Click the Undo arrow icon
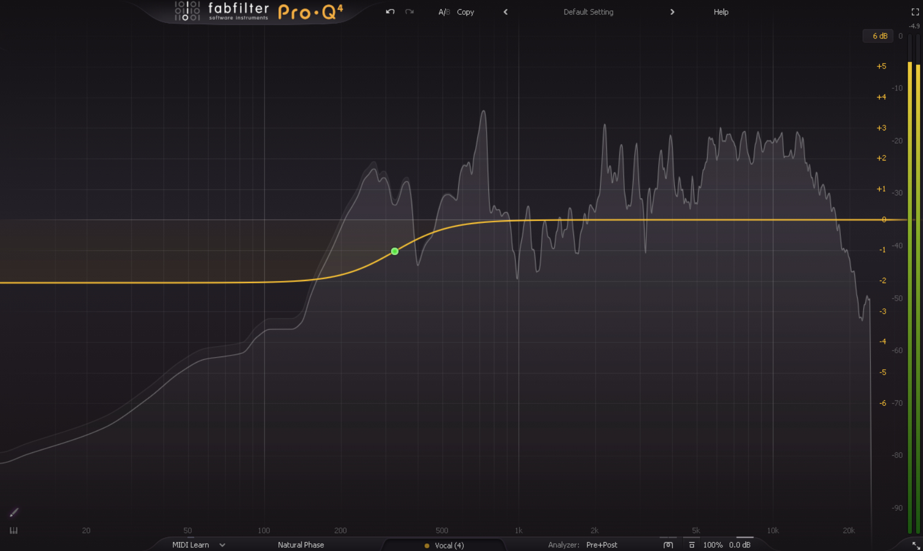This screenshot has height=551, width=923. (x=390, y=12)
